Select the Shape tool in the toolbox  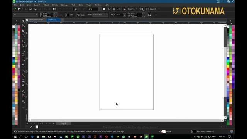tap(23, 25)
